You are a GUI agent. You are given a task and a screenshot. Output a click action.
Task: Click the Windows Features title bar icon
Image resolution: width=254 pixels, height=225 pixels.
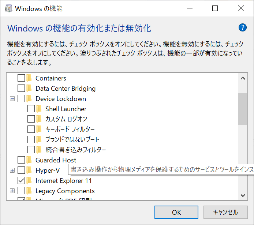[8, 8]
